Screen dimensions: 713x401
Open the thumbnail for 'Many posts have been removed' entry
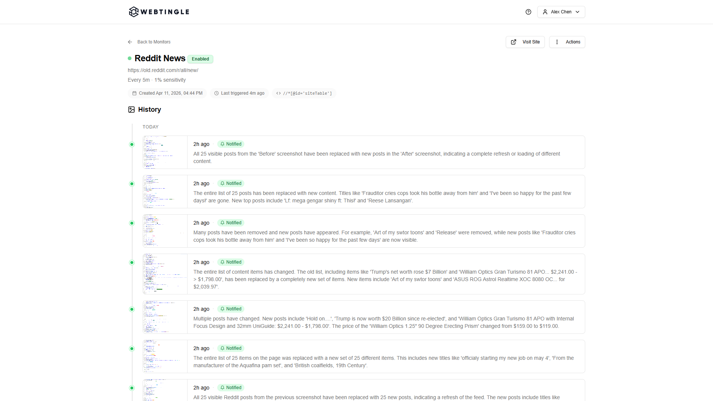165,231
